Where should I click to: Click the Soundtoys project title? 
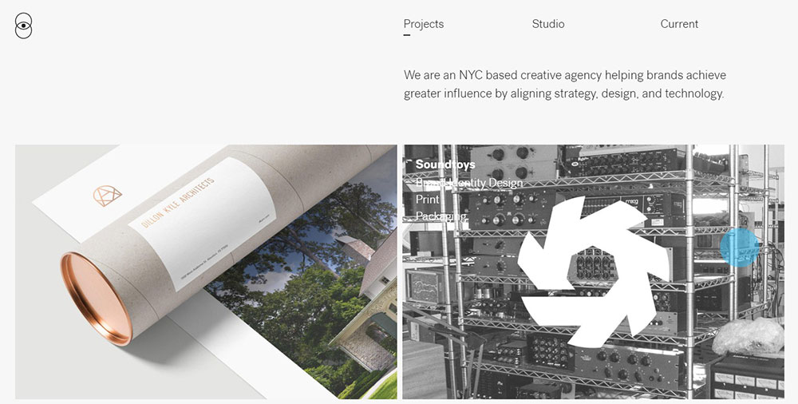[x=445, y=164]
